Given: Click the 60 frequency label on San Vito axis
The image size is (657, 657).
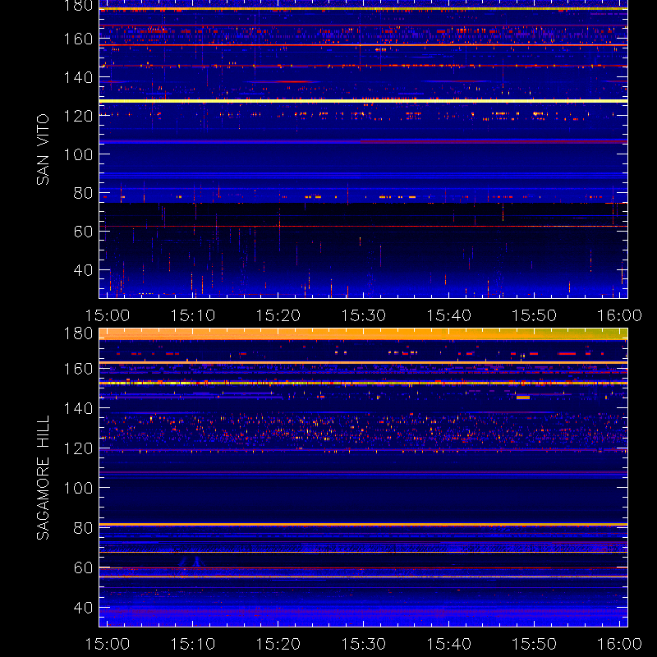Looking at the screenshot, I should pyautogui.click(x=83, y=232).
